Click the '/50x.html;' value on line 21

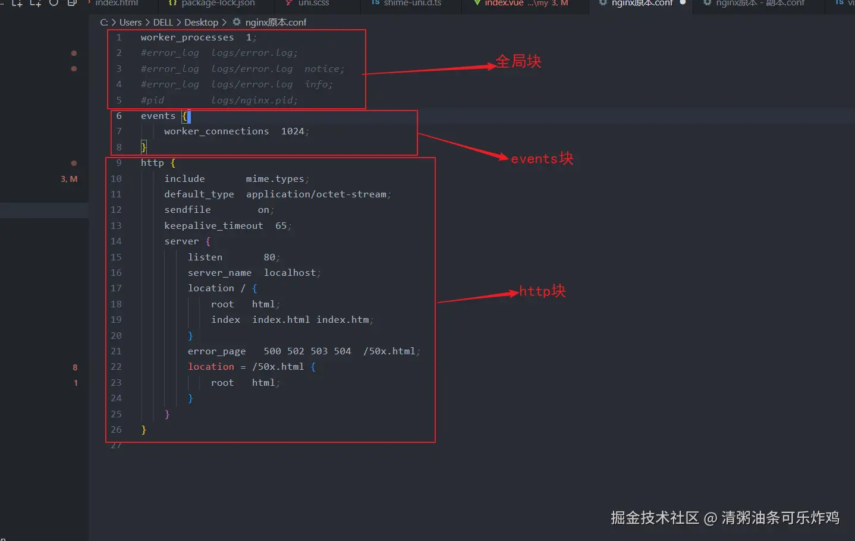392,351
